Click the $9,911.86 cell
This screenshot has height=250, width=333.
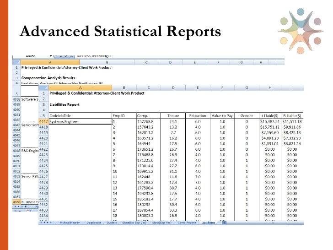point(292,127)
